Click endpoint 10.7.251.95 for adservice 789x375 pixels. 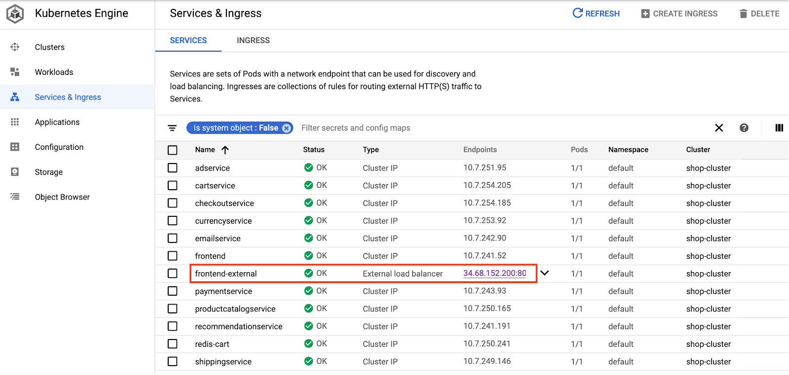pos(485,168)
